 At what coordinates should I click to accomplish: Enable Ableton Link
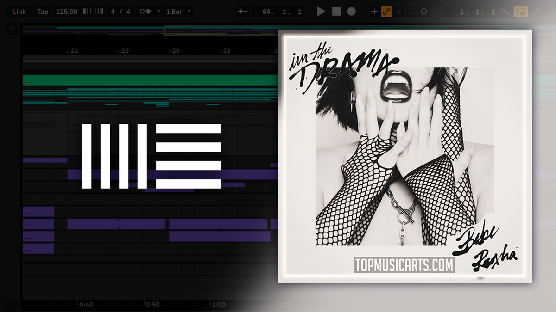coord(19,11)
